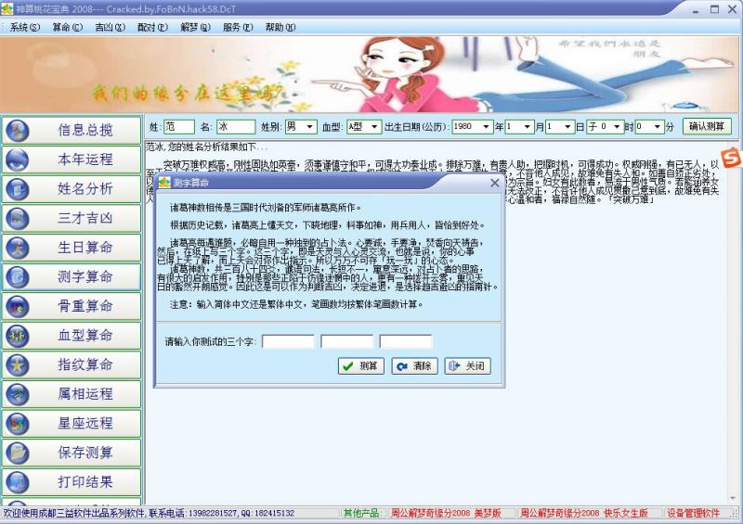The width and height of the screenshot is (743, 524).
Task: Open the 系统(S) menu
Action: (x=25, y=28)
